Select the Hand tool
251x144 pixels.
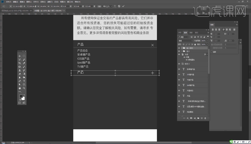(x=20, y=88)
